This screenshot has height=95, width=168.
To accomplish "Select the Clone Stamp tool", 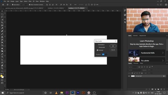I will [x=2, y=37].
